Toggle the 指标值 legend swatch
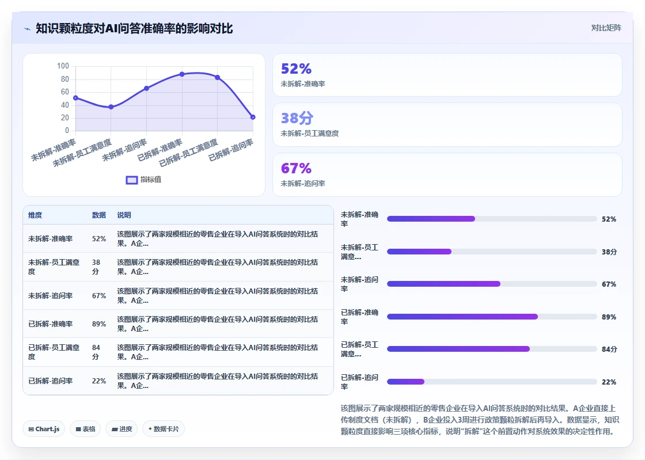 pos(132,180)
